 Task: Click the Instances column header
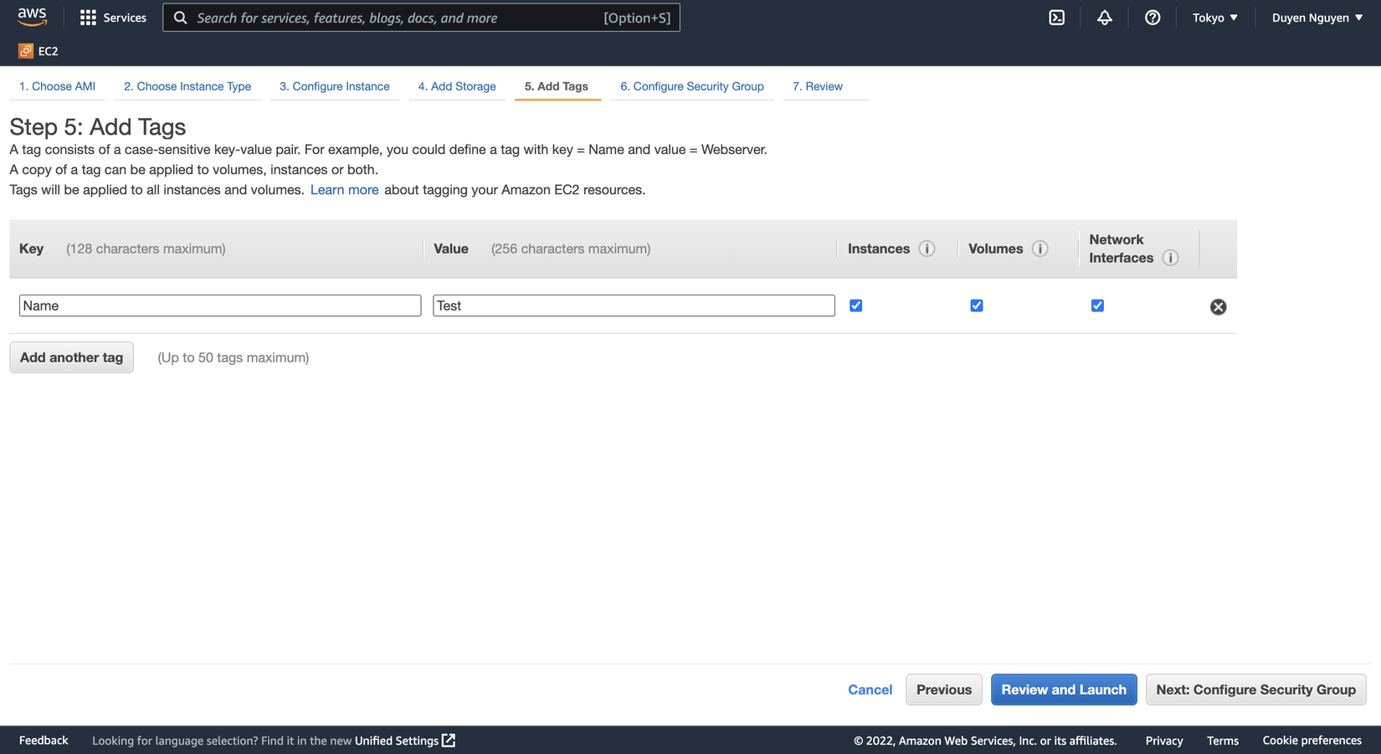(x=879, y=249)
